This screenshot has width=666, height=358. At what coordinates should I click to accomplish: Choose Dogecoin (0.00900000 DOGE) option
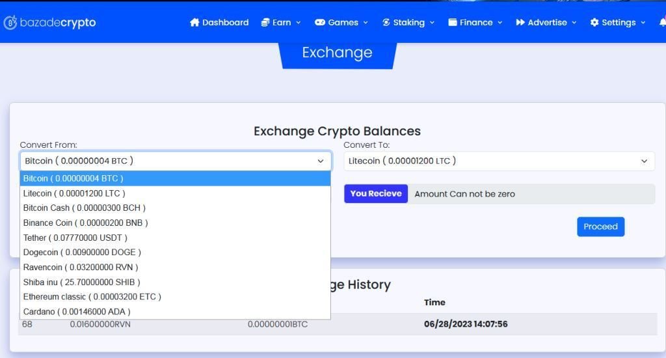point(175,253)
